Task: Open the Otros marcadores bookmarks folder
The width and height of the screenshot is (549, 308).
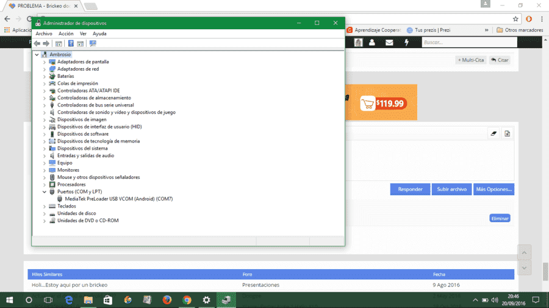Action: (x=520, y=30)
